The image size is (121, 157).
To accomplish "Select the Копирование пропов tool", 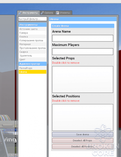I will click(x=33, y=40).
